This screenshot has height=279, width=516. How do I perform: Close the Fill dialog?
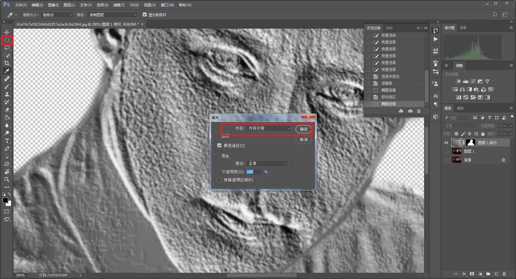(x=308, y=117)
